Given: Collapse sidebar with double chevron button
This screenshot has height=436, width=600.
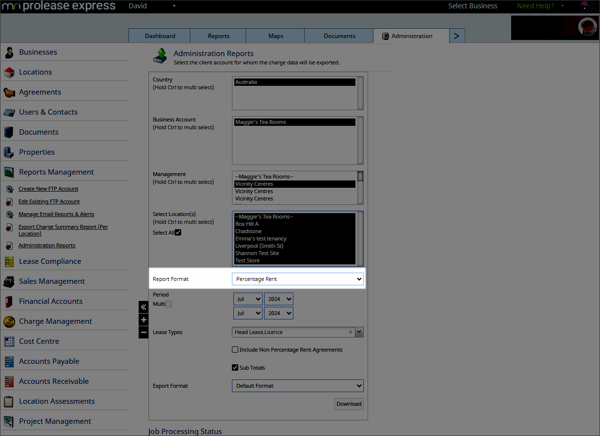Looking at the screenshot, I should (144, 307).
